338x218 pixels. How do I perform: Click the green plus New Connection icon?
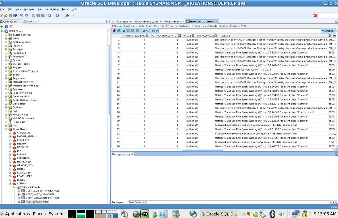[x=2, y=26]
